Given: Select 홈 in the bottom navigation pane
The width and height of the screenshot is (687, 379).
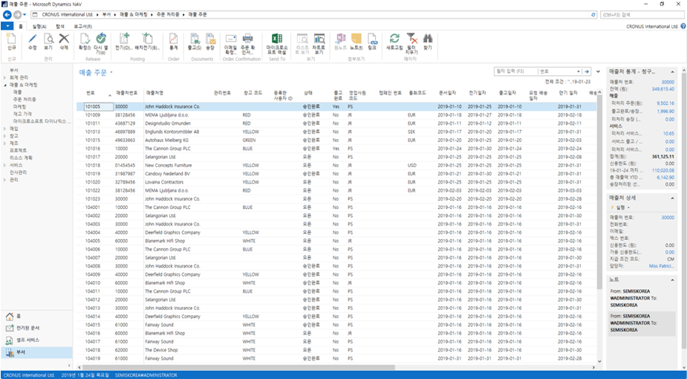Looking at the screenshot, I should tap(36, 316).
